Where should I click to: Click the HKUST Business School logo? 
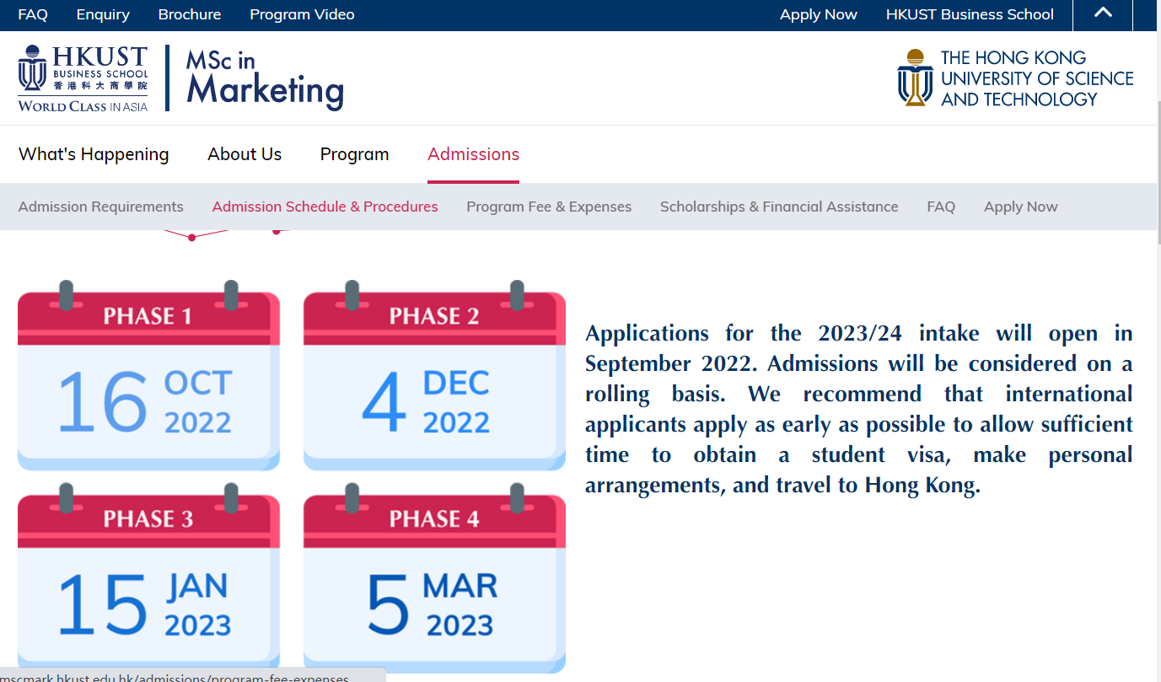[x=83, y=78]
